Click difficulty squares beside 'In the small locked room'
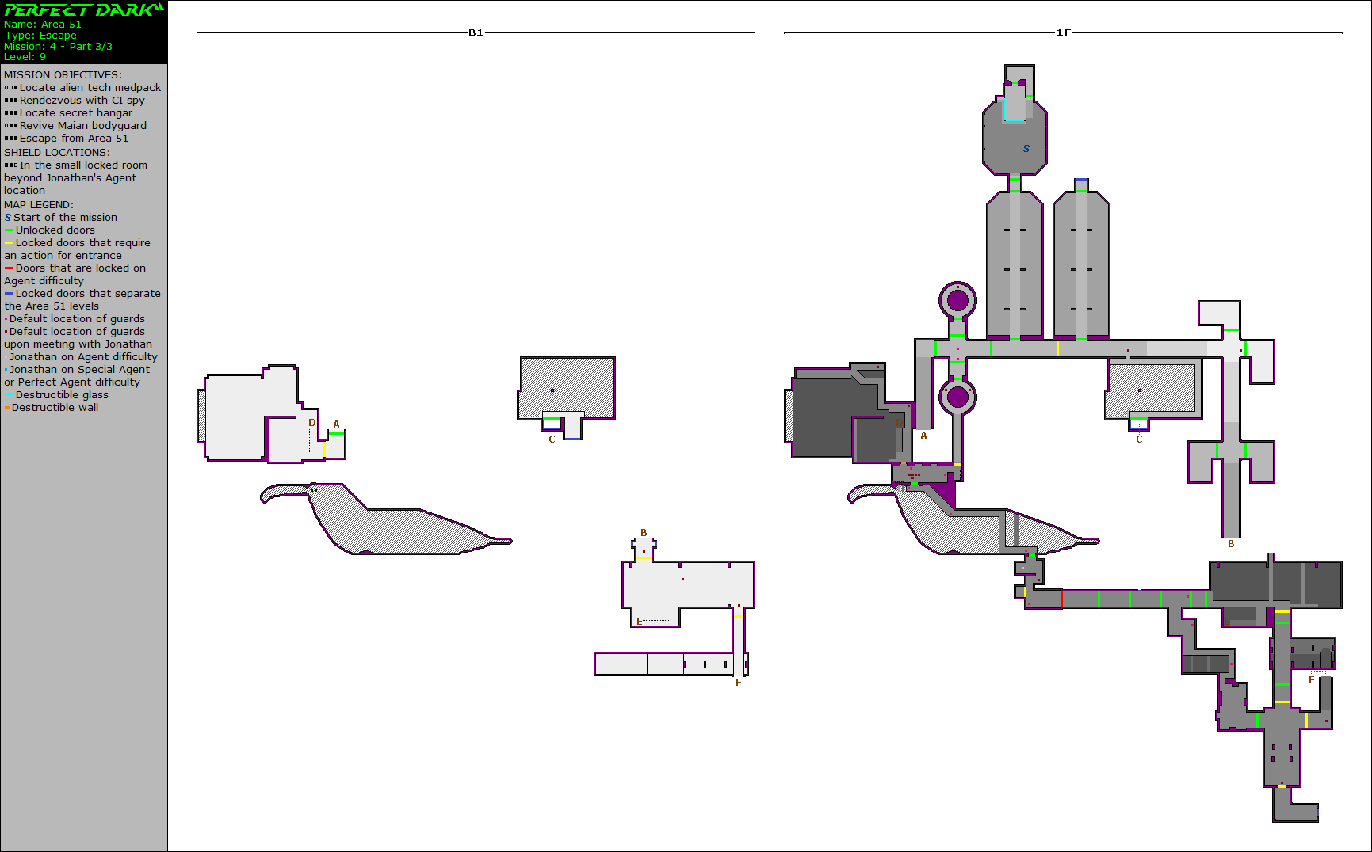Viewport: 1372px width, 852px height. 11,165
